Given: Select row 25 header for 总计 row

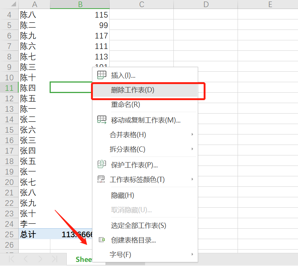Looking at the screenshot, I should point(9,234).
